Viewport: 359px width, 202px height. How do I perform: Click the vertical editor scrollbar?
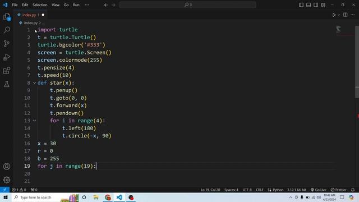(x=357, y=62)
